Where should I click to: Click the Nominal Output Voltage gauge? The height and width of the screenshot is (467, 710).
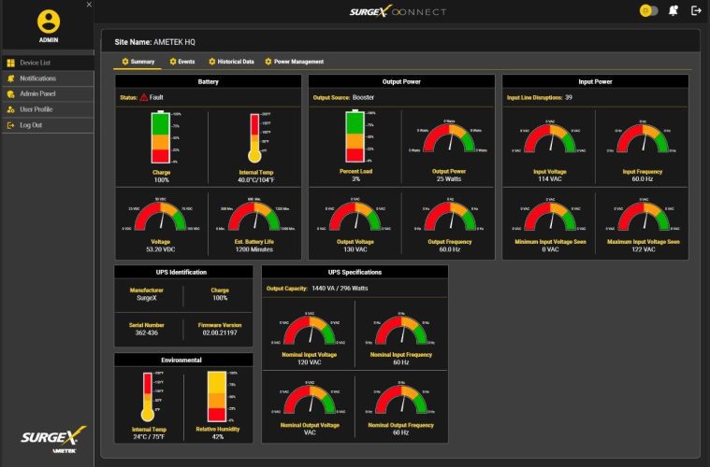(310, 399)
